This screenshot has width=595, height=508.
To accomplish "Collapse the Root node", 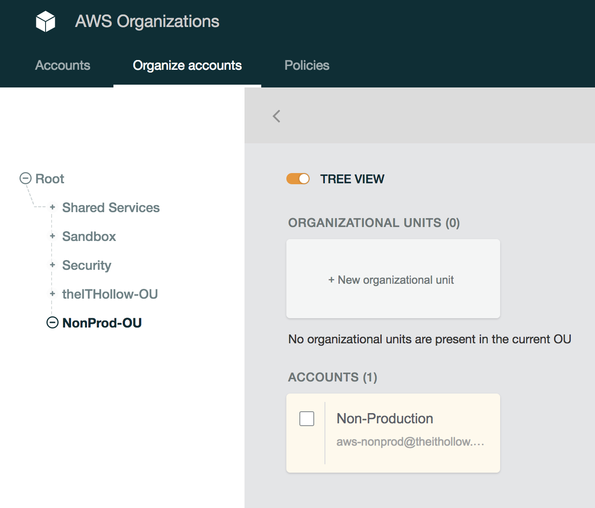I will (x=26, y=178).
